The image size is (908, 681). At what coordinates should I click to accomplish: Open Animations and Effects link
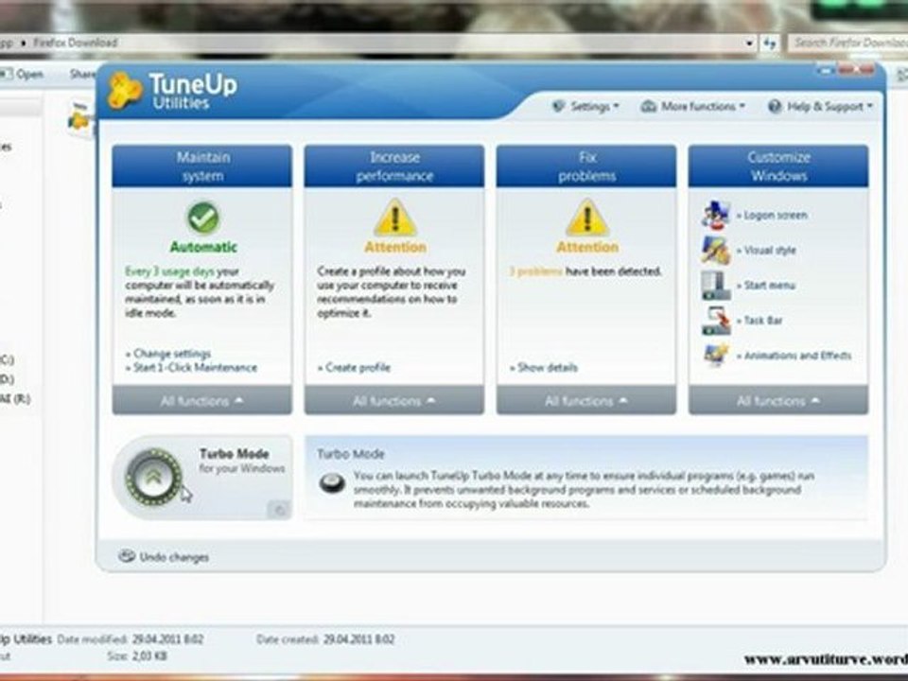[x=797, y=356]
